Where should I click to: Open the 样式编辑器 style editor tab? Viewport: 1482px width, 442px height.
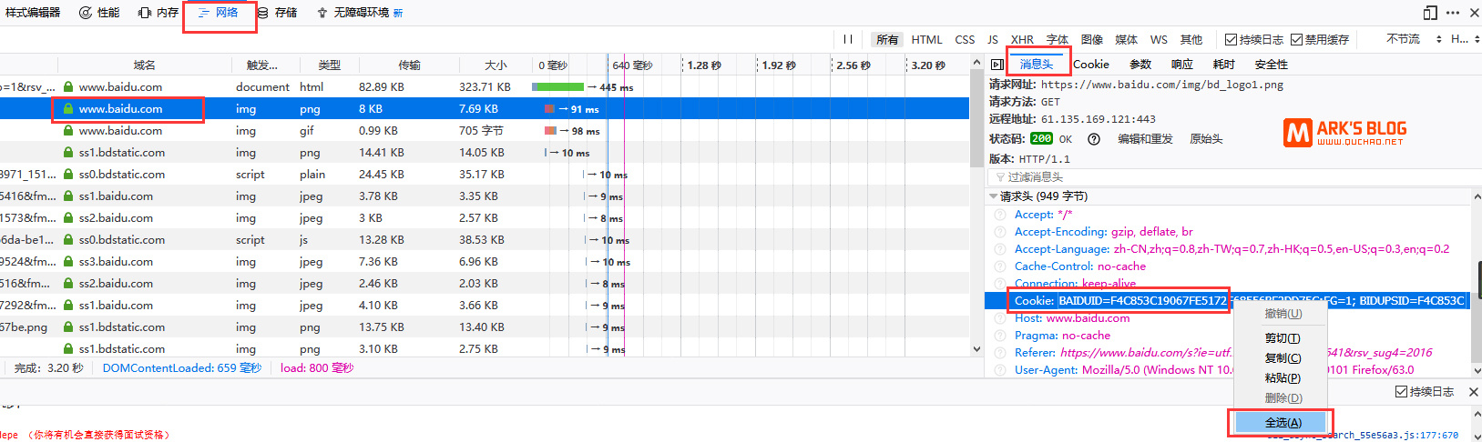pos(33,13)
